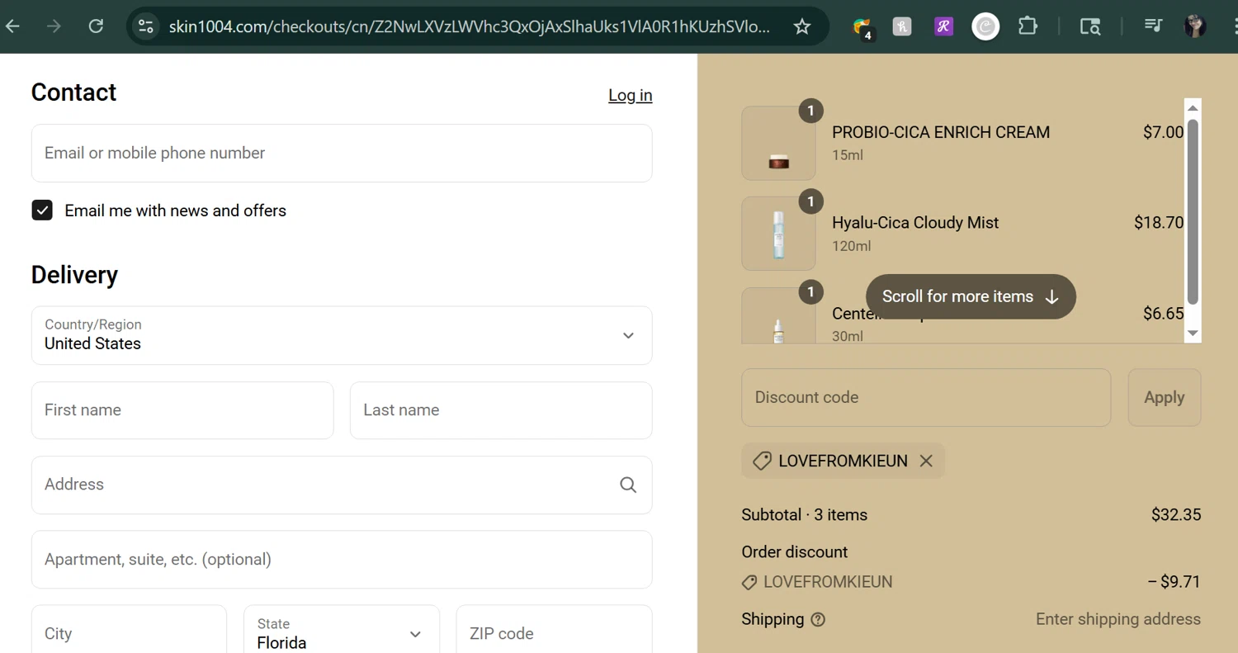Open the purple R extension icon
The height and width of the screenshot is (653, 1238).
(943, 26)
